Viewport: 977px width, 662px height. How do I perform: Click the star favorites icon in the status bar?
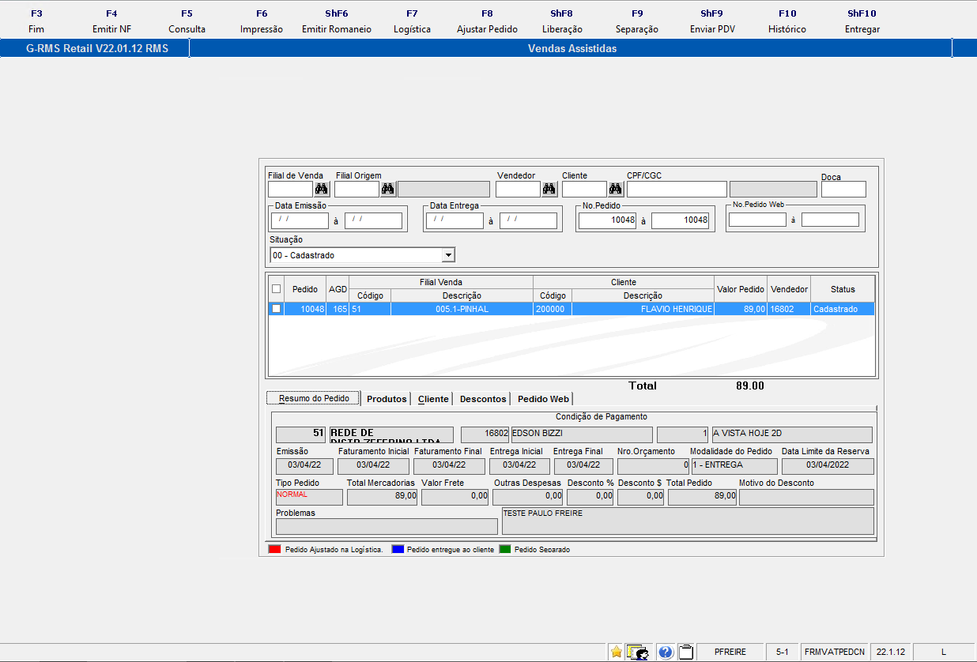coord(616,652)
